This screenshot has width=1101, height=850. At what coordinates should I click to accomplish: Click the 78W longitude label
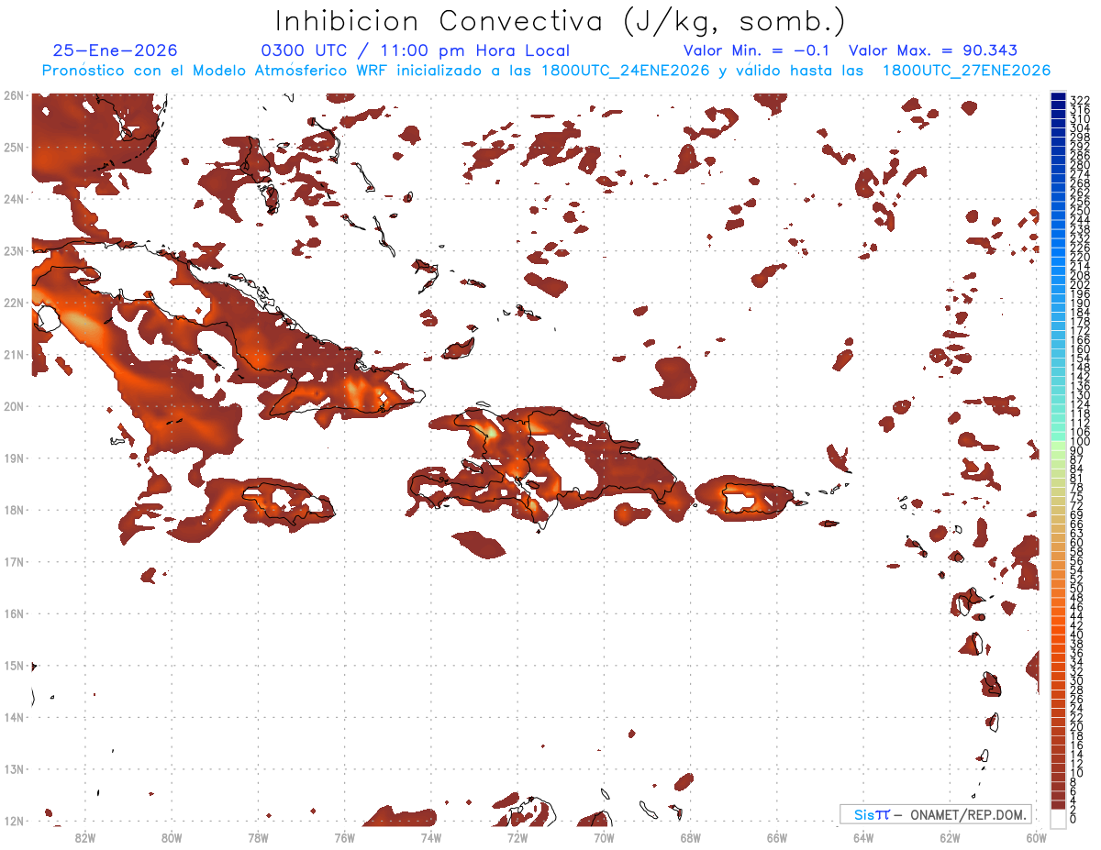point(258,837)
